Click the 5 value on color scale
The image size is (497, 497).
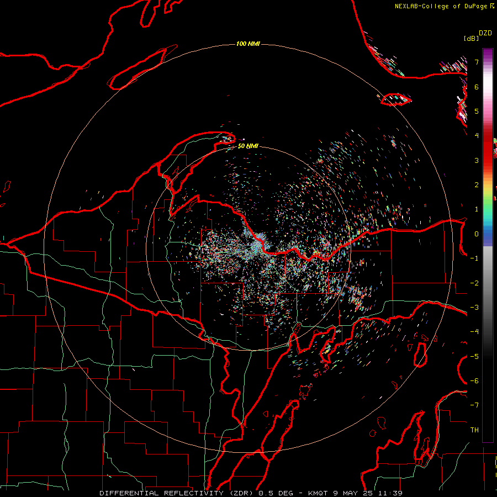point(477,111)
